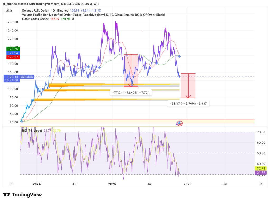270x202 pixels.
Task: Click the hidden-indicator icon beside Cabin Cross Check
Action: pyautogui.click(x=73, y=19)
